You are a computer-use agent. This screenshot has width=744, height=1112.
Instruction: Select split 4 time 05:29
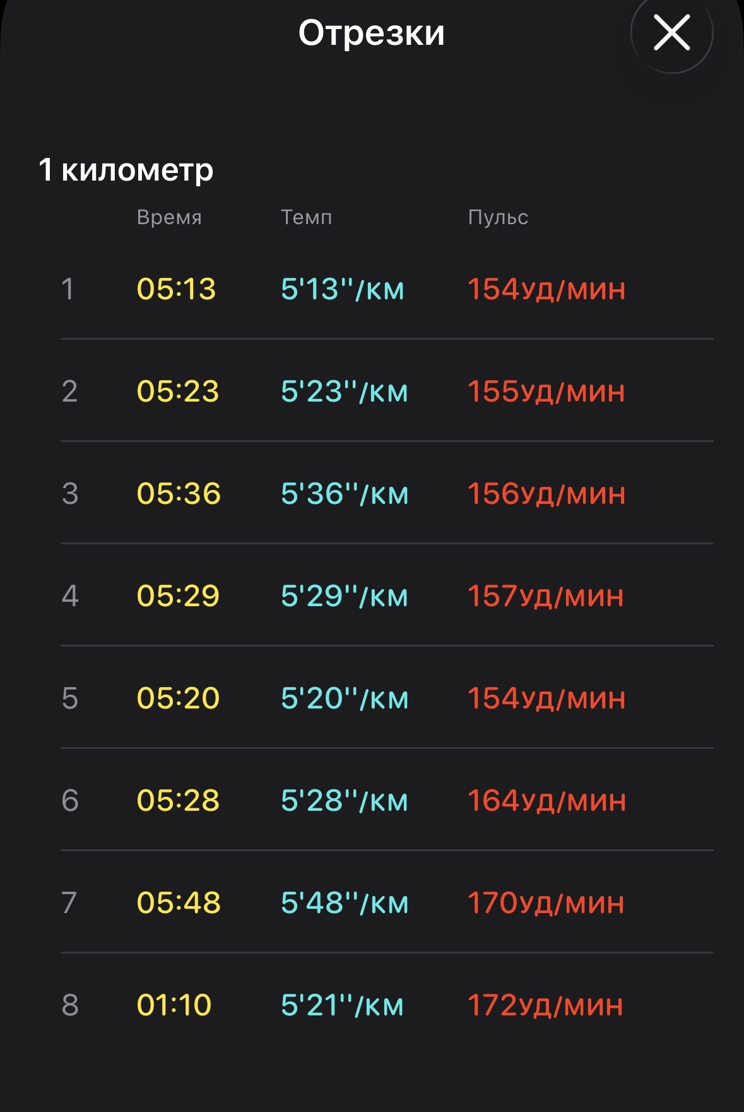pos(178,596)
